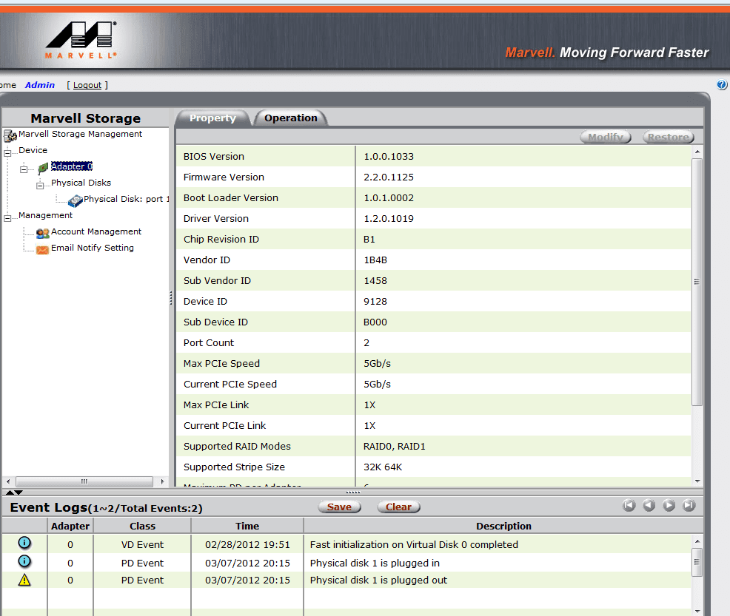Go to last event log page
The image size is (730, 616).
(x=689, y=505)
